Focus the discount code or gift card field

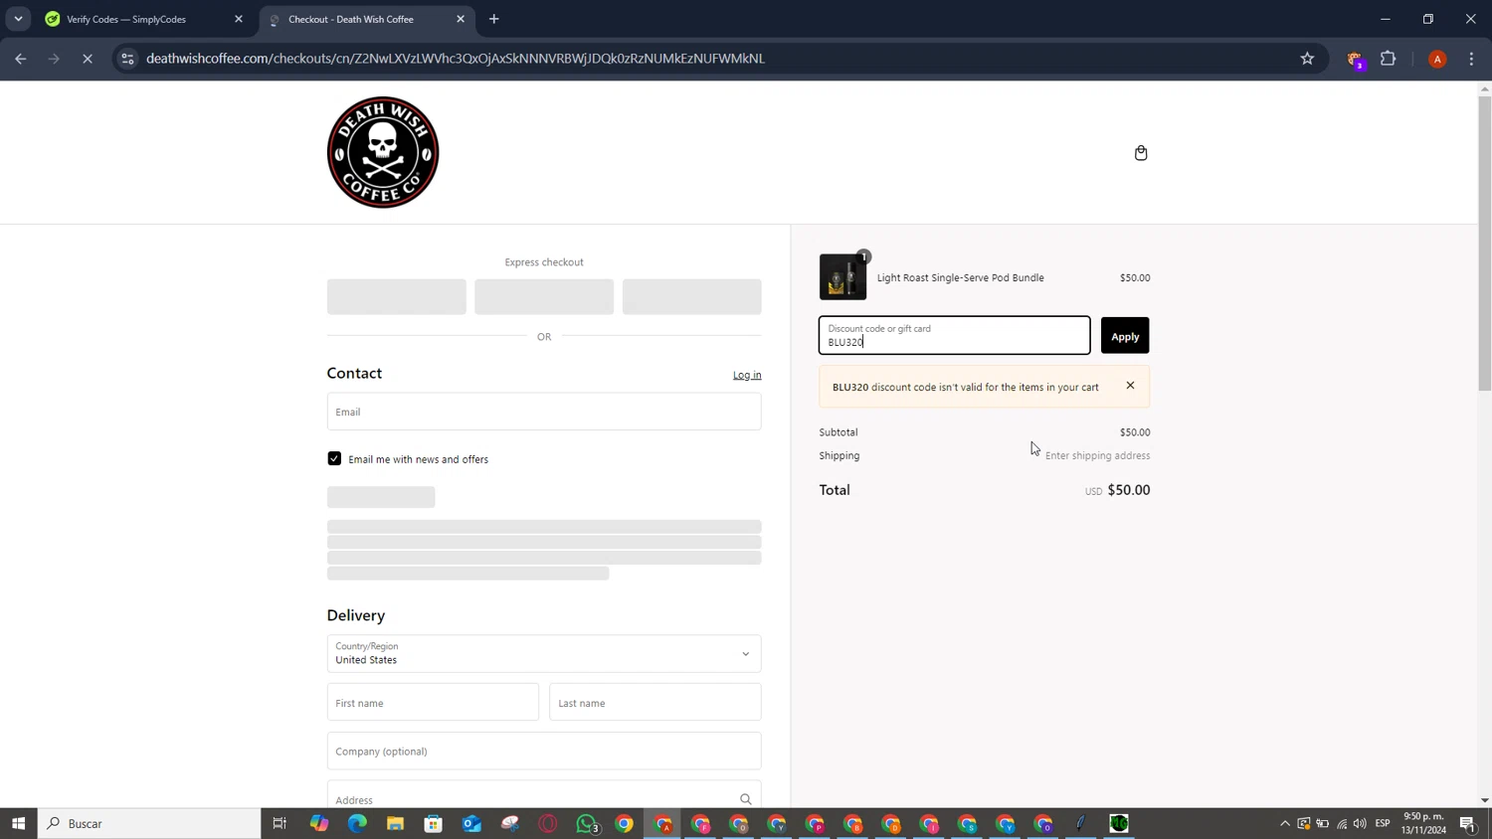tap(954, 336)
